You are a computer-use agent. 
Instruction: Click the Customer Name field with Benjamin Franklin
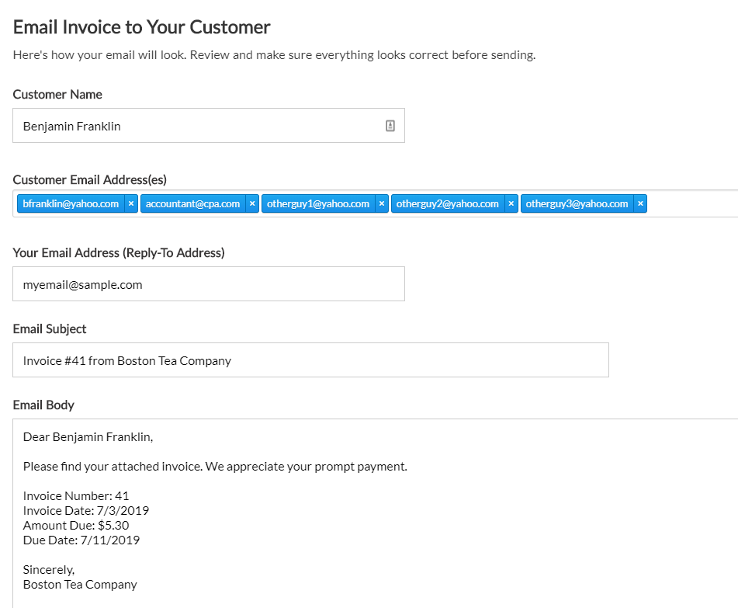[x=209, y=126]
